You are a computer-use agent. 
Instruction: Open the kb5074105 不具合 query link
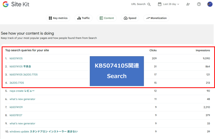tap(20, 67)
